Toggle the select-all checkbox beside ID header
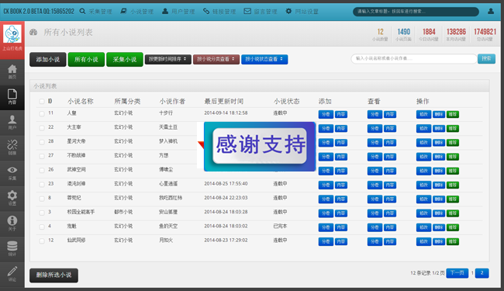 pos(42,102)
